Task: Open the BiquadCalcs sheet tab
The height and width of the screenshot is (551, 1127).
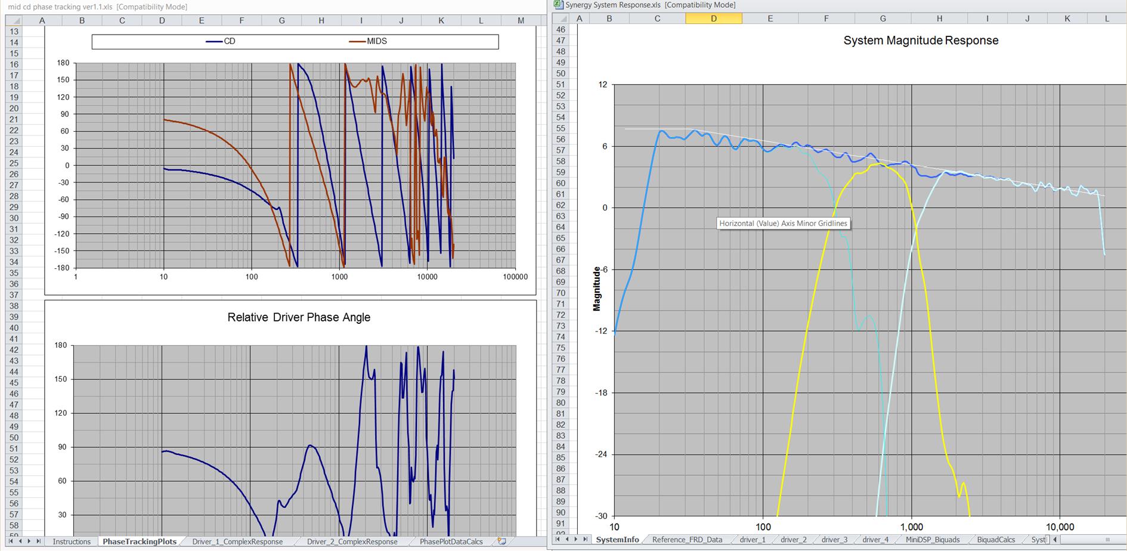Action: click(x=996, y=540)
